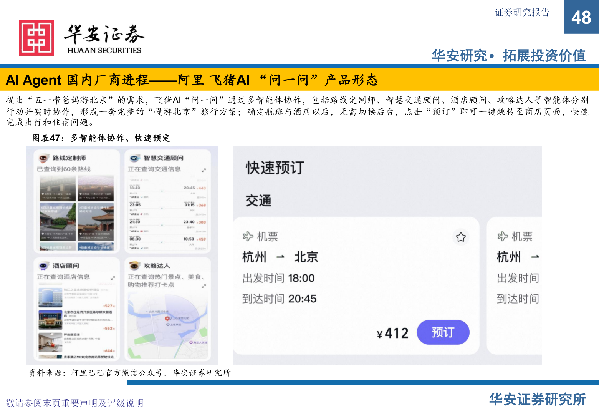Image resolution: width=599 pixels, height=415 pixels.
Task: Click the 正在查询酒店信息 status text
Action: 63,277
